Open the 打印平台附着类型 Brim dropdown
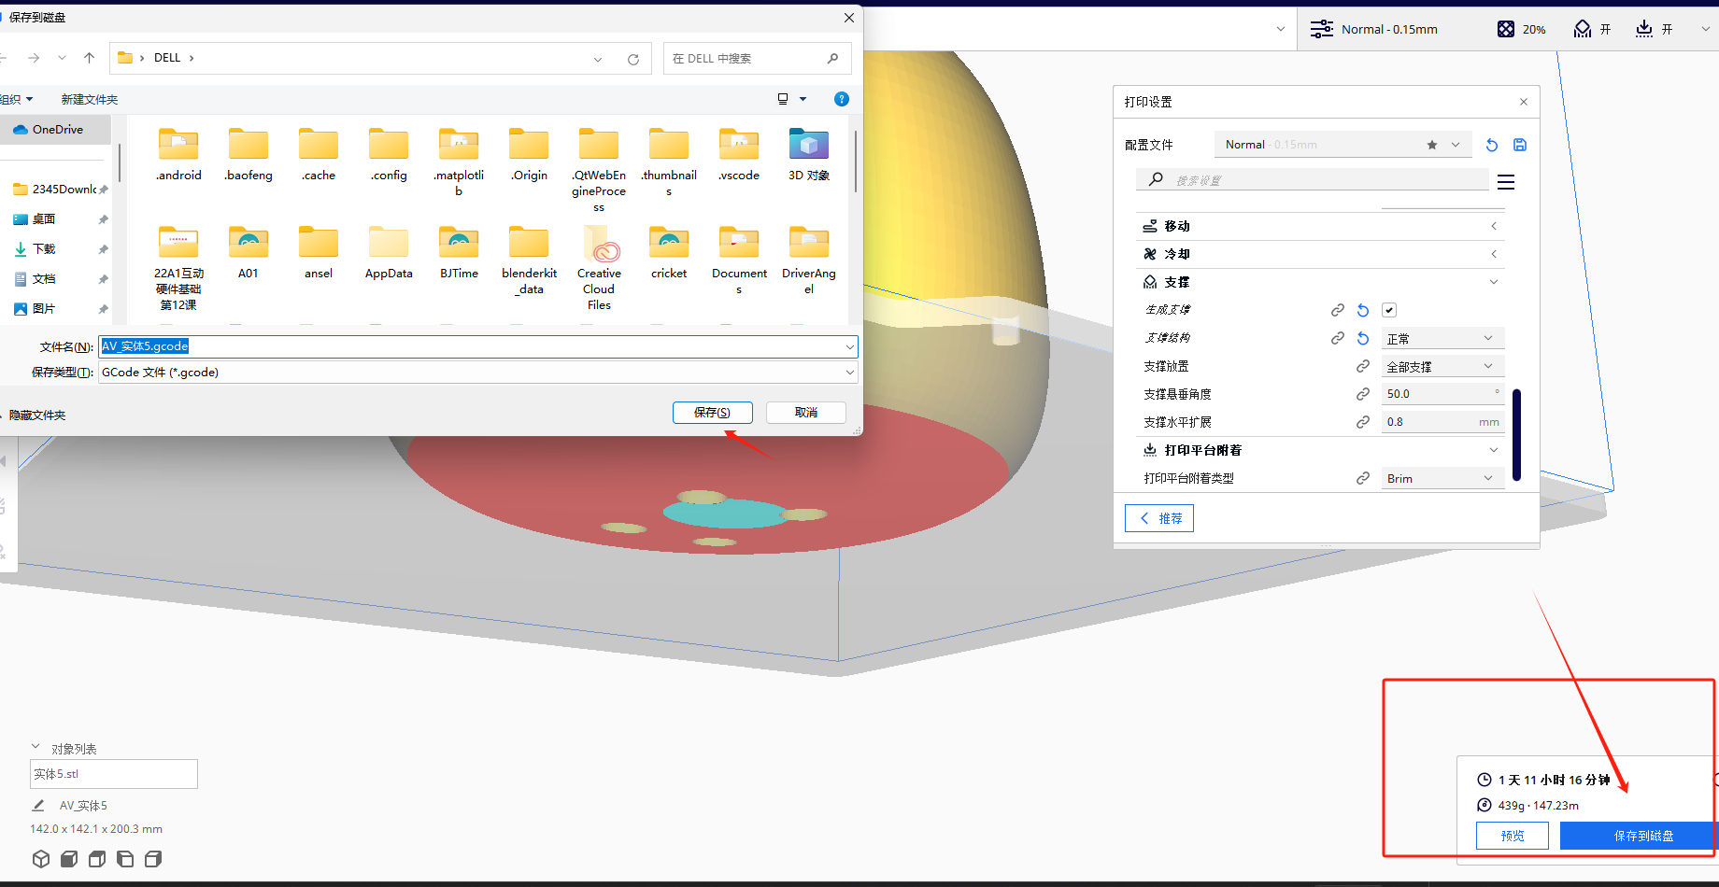Image resolution: width=1719 pixels, height=887 pixels. 1442,478
